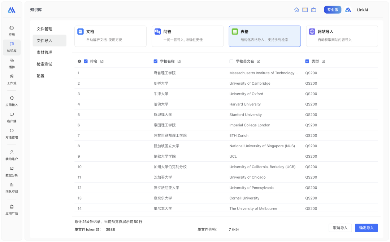Open the 类型 column edit control
The image size is (390, 242).
323,61
